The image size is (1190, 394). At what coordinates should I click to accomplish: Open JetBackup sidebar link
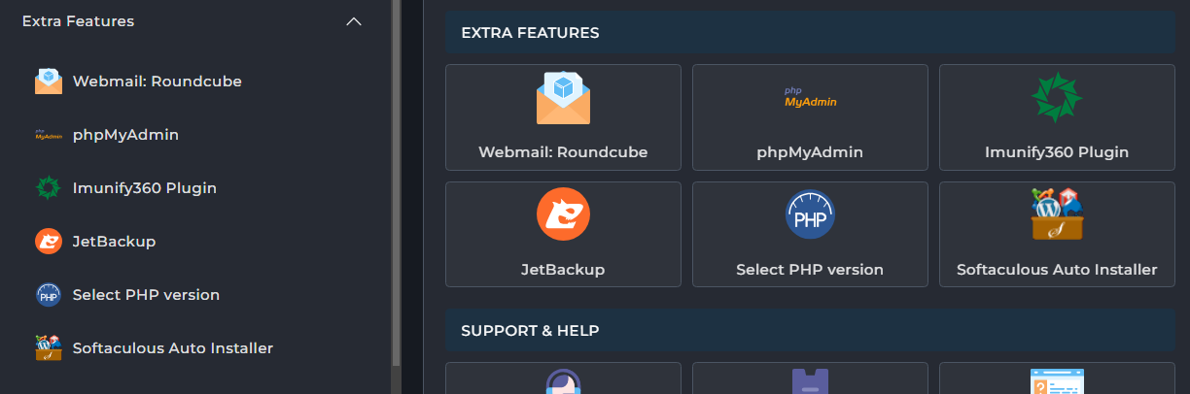(x=114, y=242)
